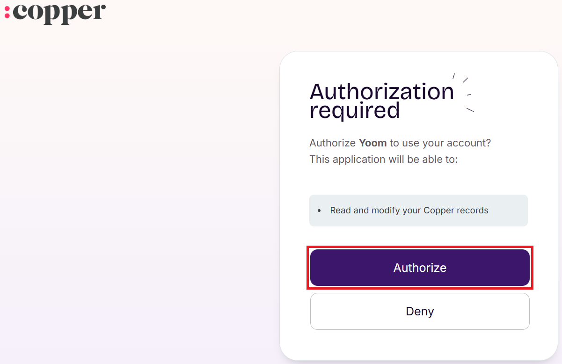Click the decorative spark lines beside heading

pos(465,93)
